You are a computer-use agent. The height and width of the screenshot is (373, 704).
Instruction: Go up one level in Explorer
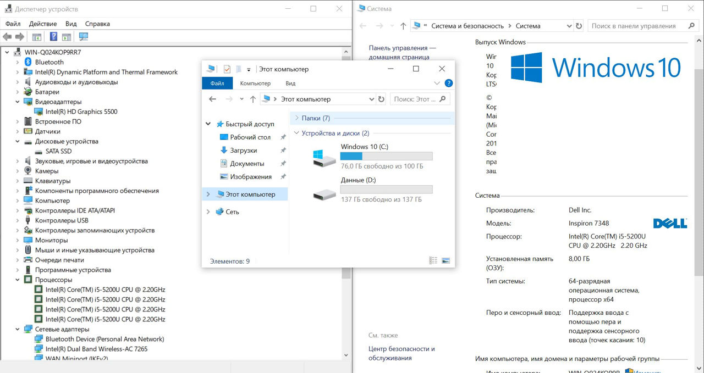252,99
